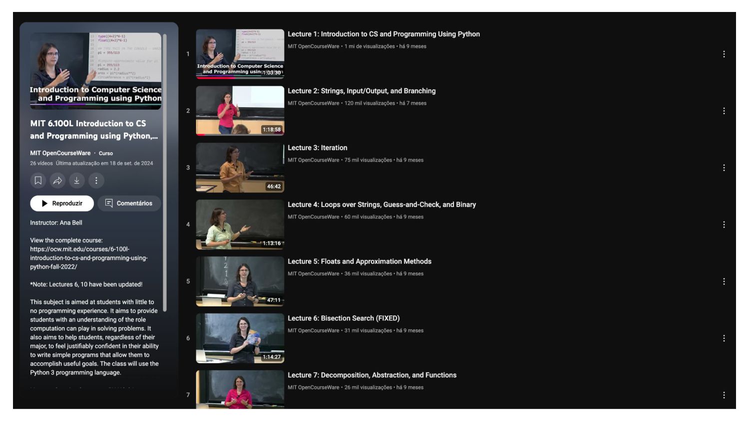Click '26 mil visualizações' under Lecture 7

pyautogui.click(x=368, y=388)
